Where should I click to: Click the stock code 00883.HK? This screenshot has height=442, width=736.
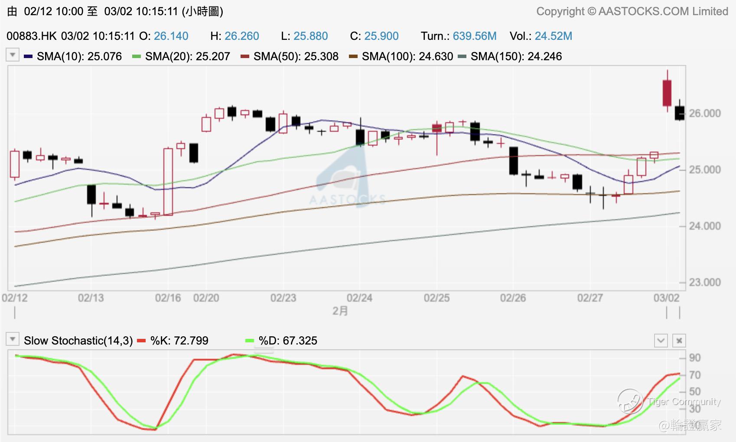(32, 36)
